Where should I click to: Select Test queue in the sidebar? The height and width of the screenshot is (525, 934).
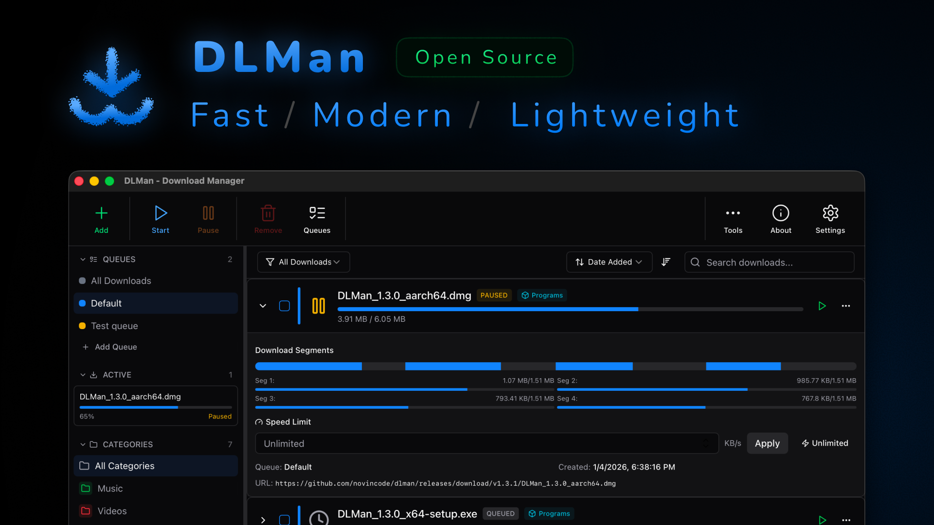pos(114,326)
